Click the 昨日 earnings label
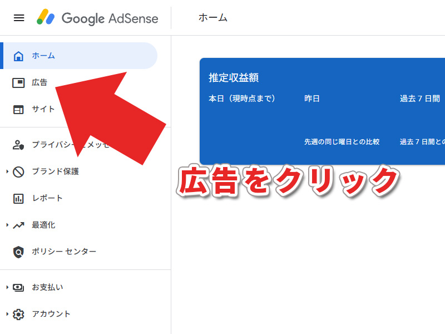The width and height of the screenshot is (445, 334). [312, 99]
